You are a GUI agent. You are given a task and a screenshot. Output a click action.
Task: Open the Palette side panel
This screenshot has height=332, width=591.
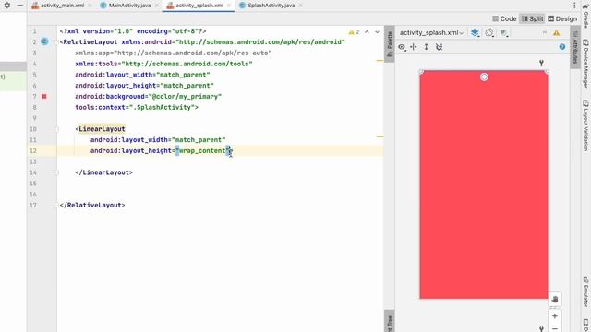(390, 44)
